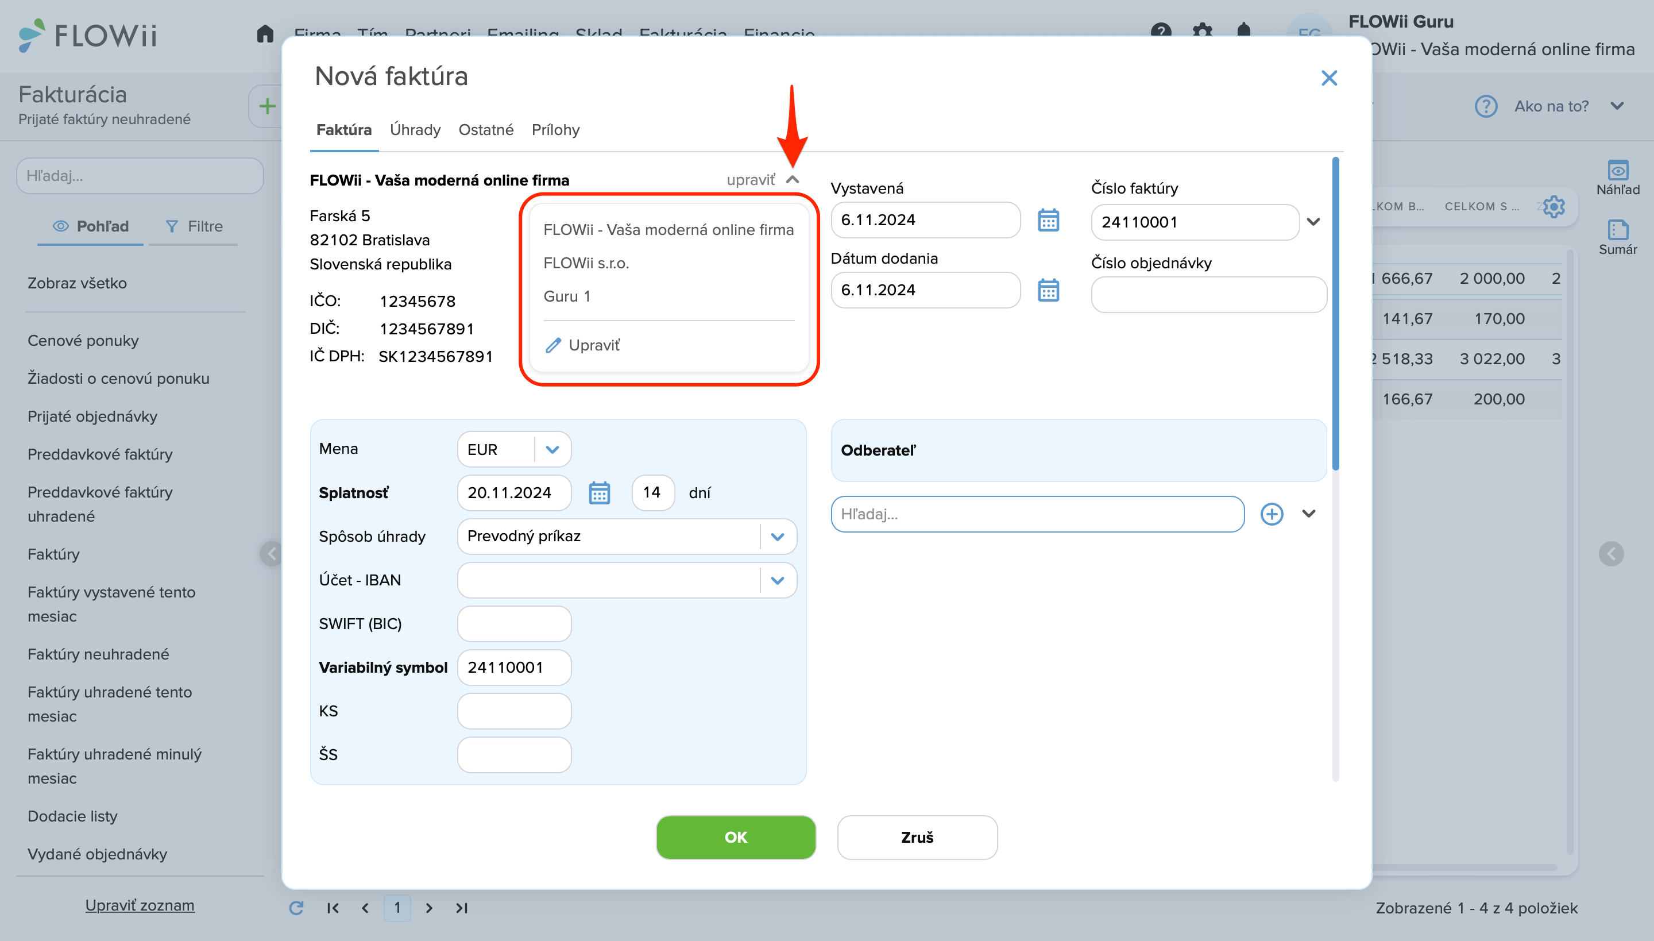Click upraviť link beside company name

(750, 180)
